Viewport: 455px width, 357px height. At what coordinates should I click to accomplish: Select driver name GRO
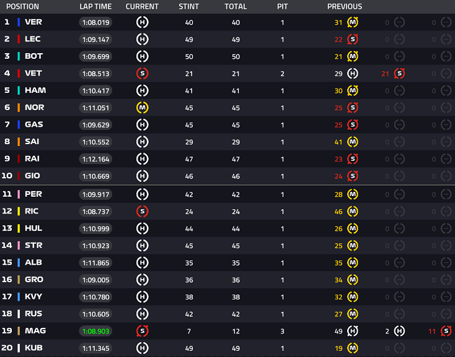(x=34, y=280)
